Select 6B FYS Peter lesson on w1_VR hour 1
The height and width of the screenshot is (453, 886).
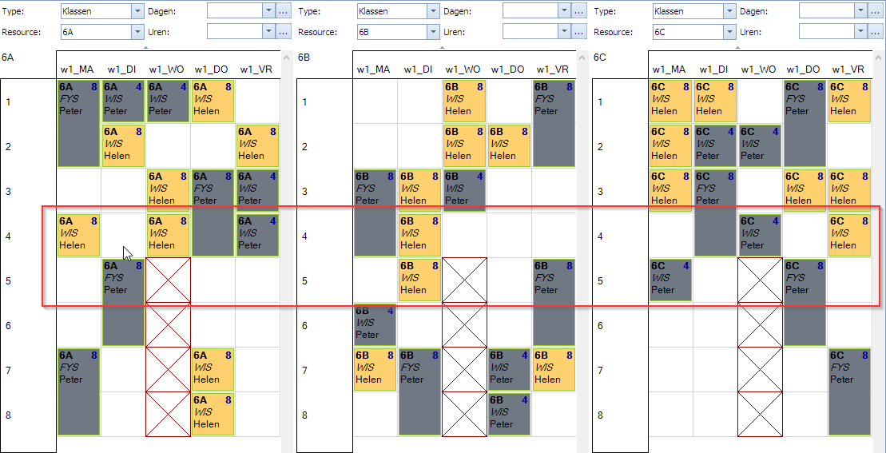pyautogui.click(x=554, y=123)
